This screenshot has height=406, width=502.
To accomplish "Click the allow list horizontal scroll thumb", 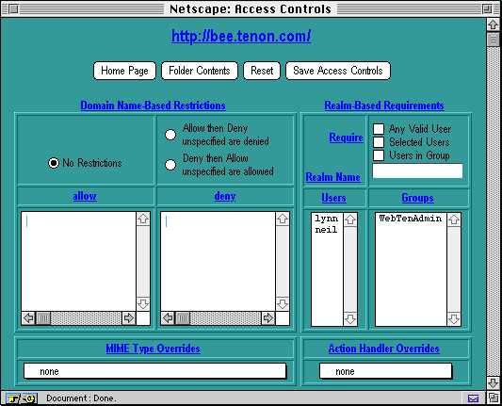I will [43, 318].
